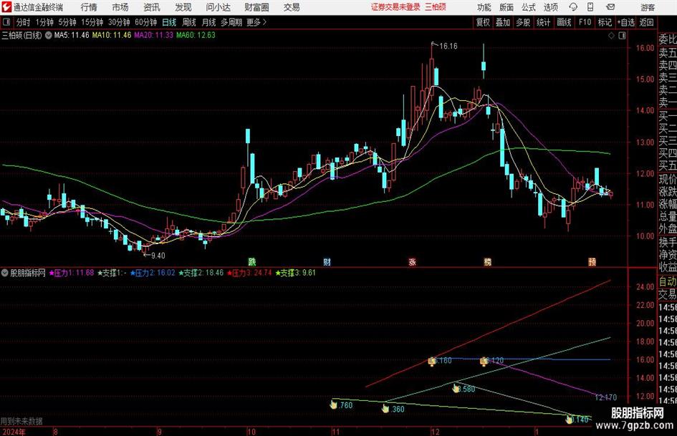The height and width of the screenshot is (436, 677).
Task: Click the 多股 multi-stock button
Action: [523, 22]
